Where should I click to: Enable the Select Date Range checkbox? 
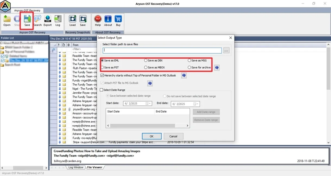(102, 90)
